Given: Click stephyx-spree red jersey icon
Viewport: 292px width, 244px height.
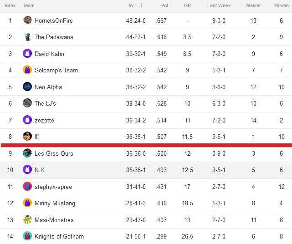Looking at the screenshot, I should [27, 186].
